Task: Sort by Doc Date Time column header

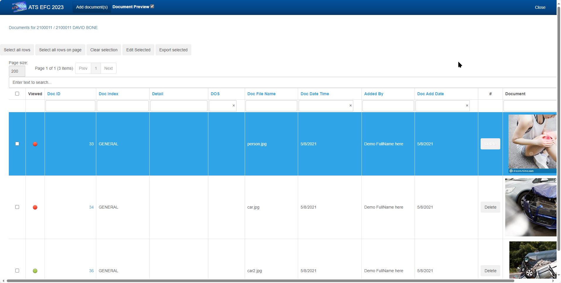Action: click(x=315, y=94)
